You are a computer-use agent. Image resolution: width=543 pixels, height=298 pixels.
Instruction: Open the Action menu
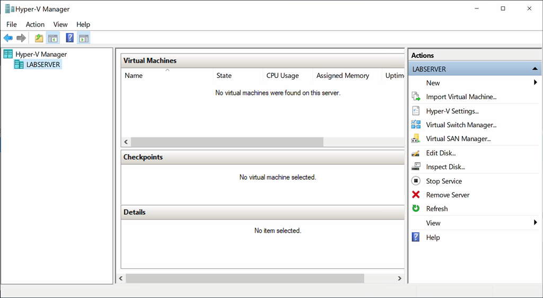pyautogui.click(x=35, y=24)
